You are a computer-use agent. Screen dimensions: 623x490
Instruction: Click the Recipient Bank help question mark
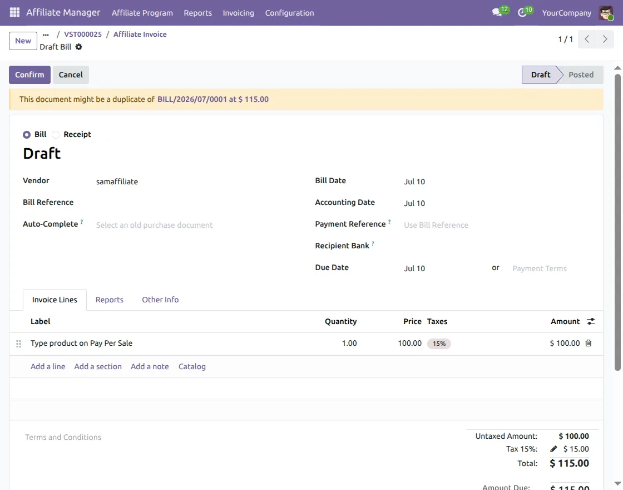pyautogui.click(x=373, y=243)
